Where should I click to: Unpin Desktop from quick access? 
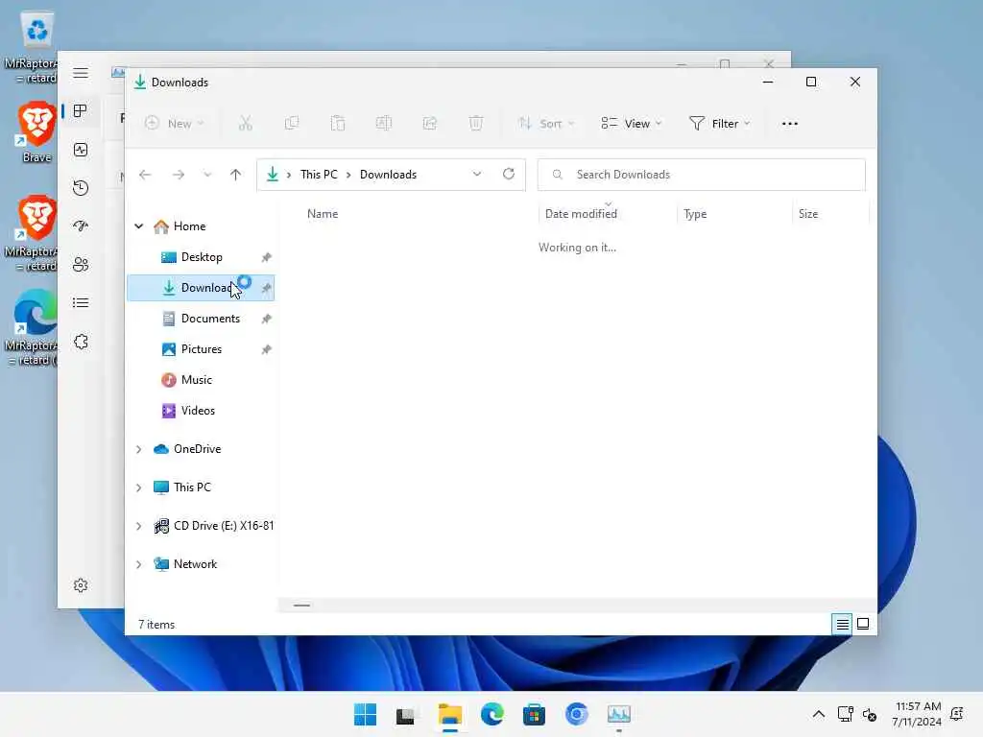tap(267, 257)
